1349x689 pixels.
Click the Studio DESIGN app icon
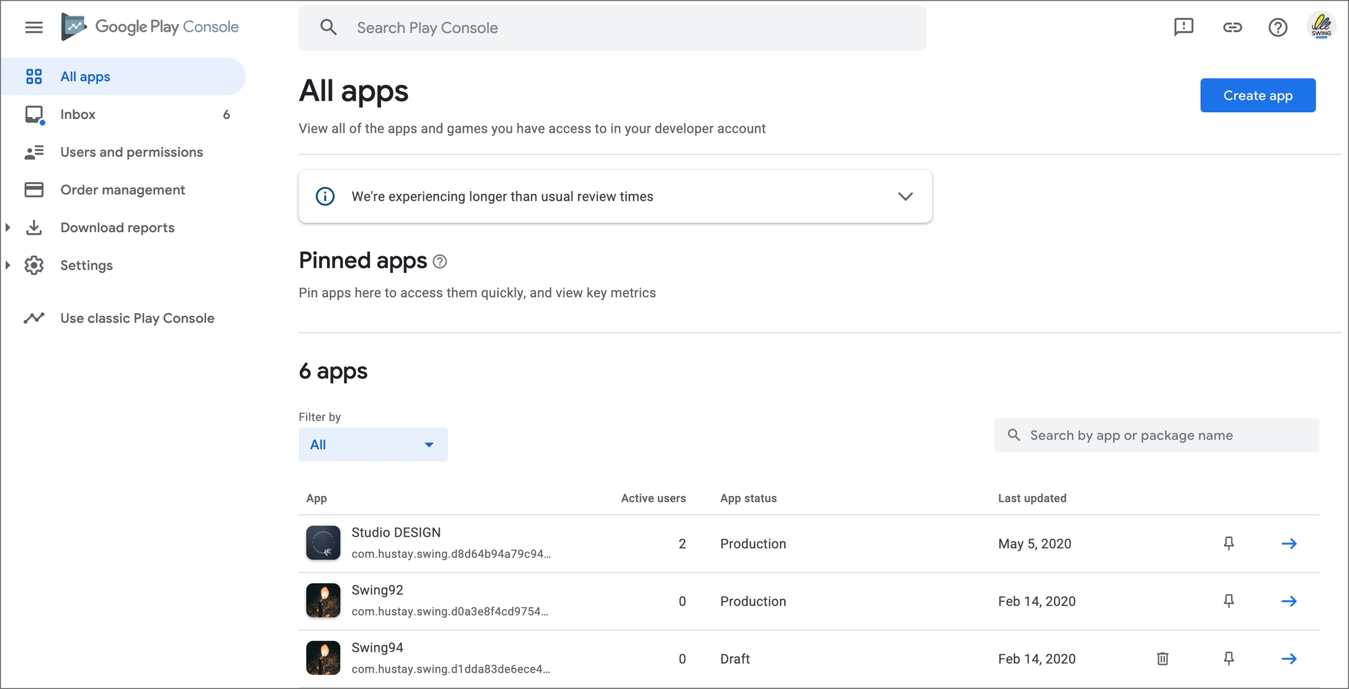323,543
